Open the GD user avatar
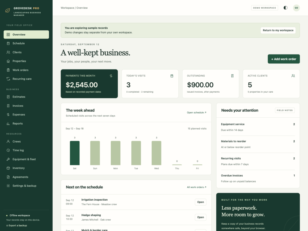Image resolution: width=308 pixels, height=231 pixels. click(296, 8)
